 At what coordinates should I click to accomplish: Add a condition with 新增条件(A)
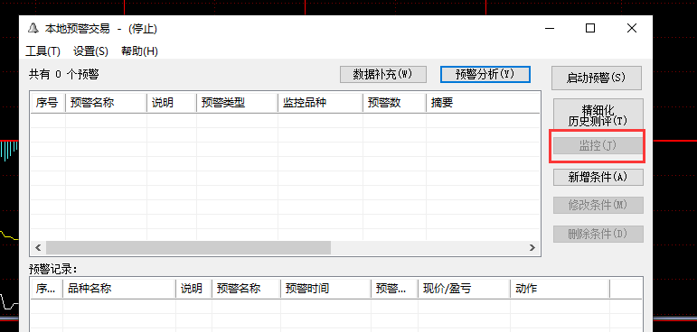point(598,177)
